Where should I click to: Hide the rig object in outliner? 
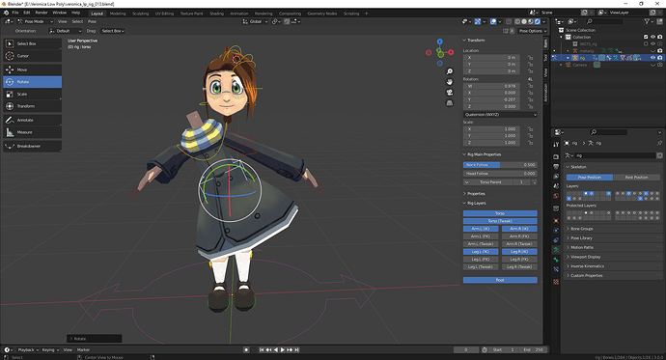(x=652, y=58)
